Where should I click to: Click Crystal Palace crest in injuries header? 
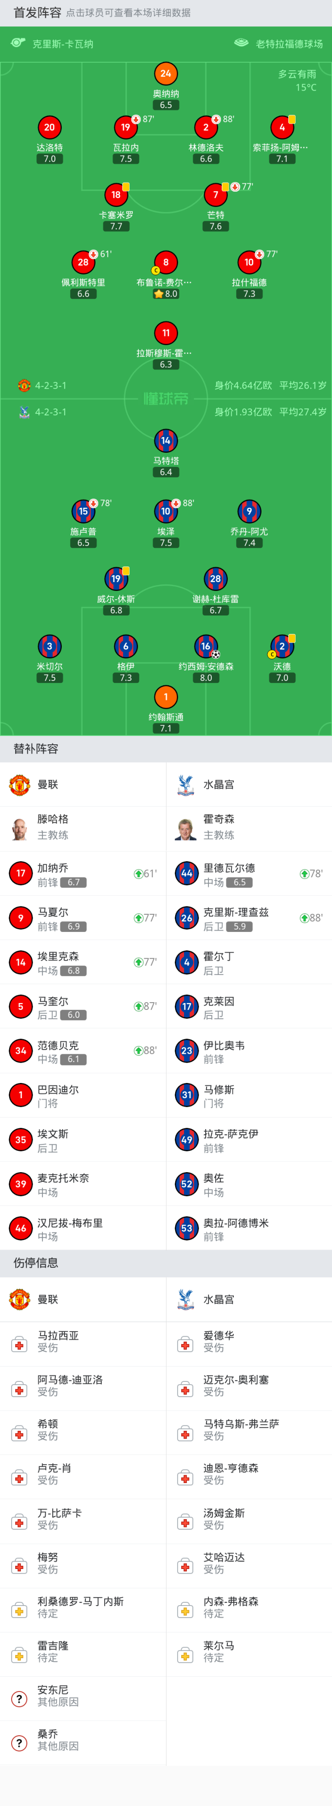(185, 1299)
